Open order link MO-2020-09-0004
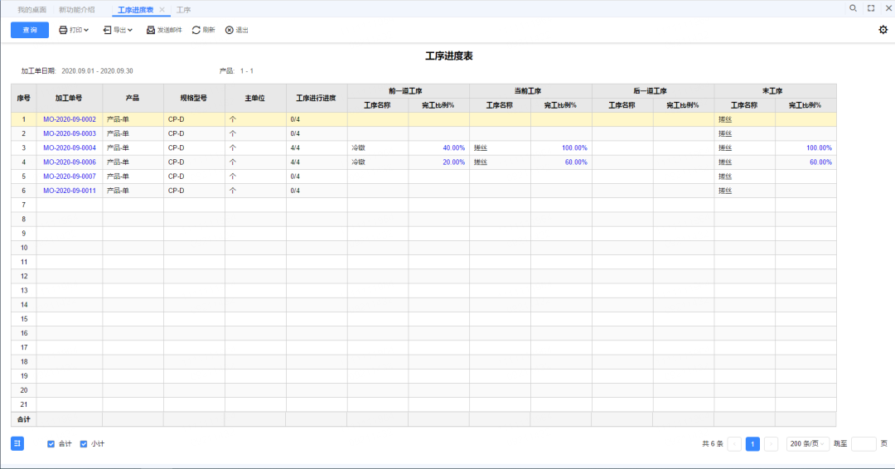Viewport: 895px width, 469px height. pos(70,147)
